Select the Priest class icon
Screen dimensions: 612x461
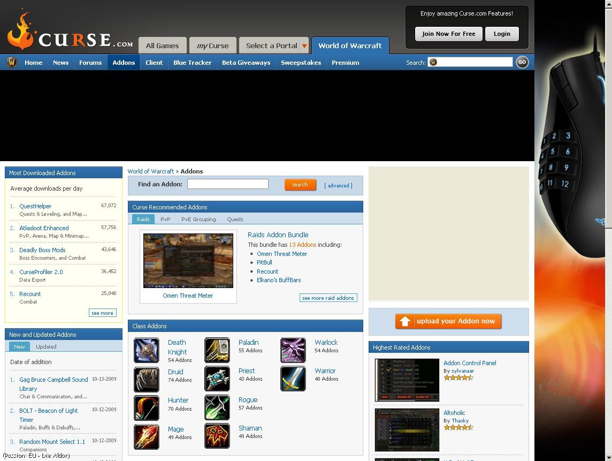click(217, 379)
